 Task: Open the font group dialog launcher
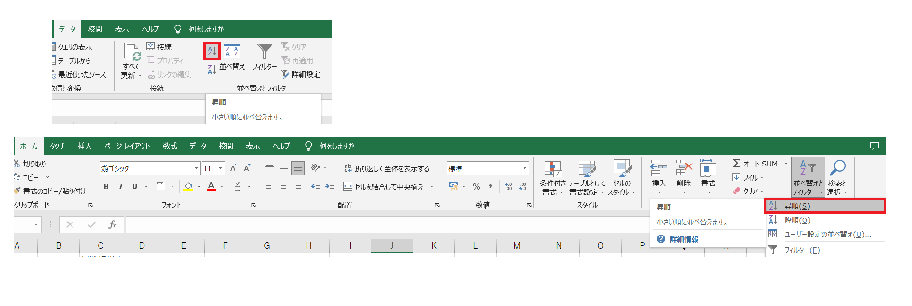253,205
